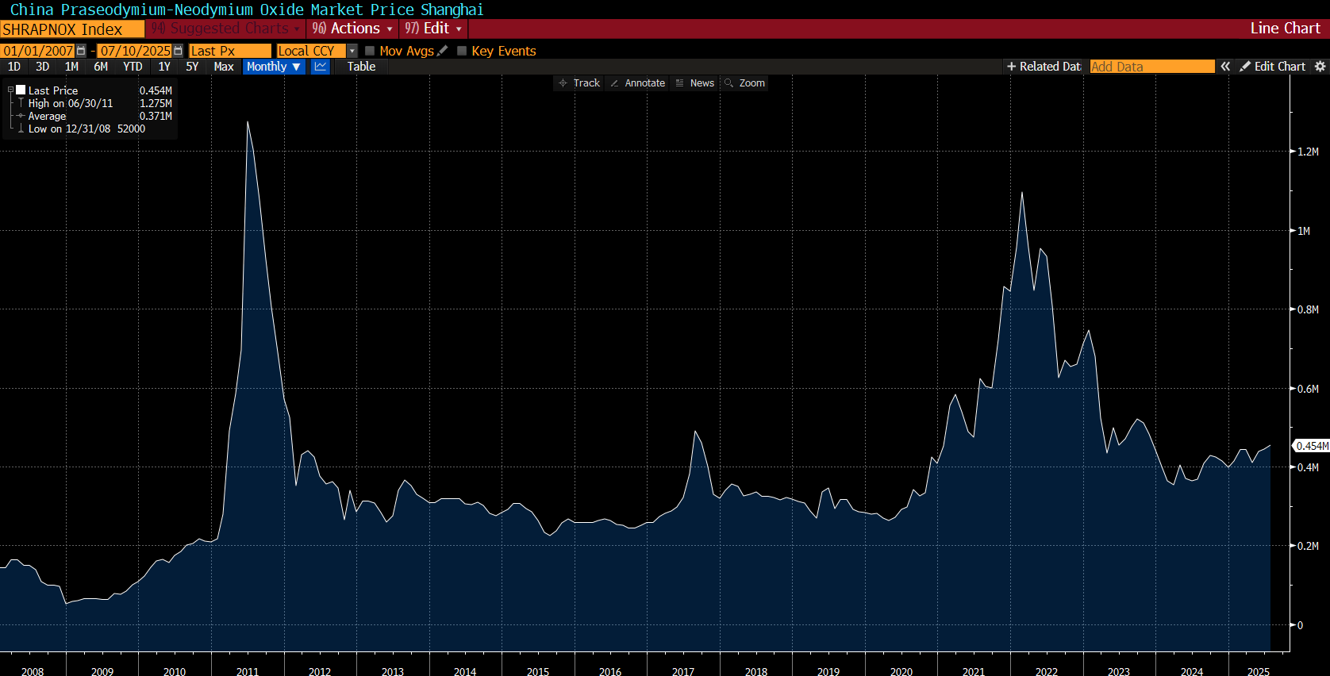Enable the Key Events checkbox
The image size is (1330, 676).
point(462,51)
